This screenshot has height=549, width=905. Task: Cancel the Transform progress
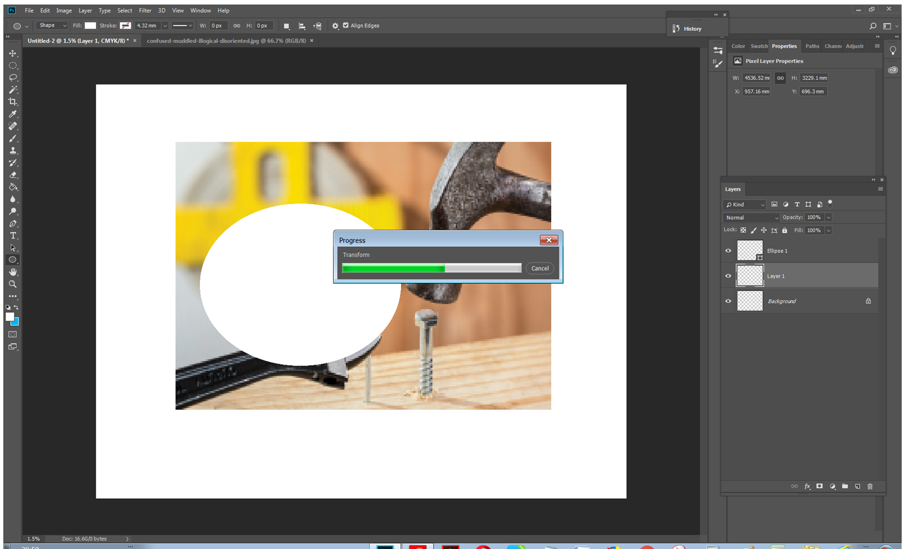tap(539, 268)
